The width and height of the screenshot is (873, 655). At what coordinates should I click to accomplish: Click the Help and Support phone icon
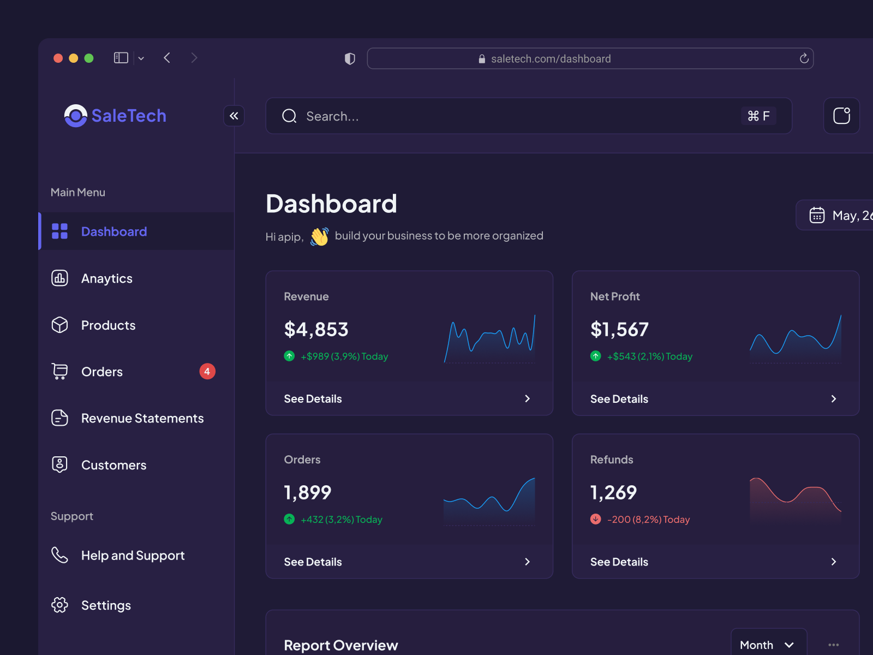click(x=59, y=555)
